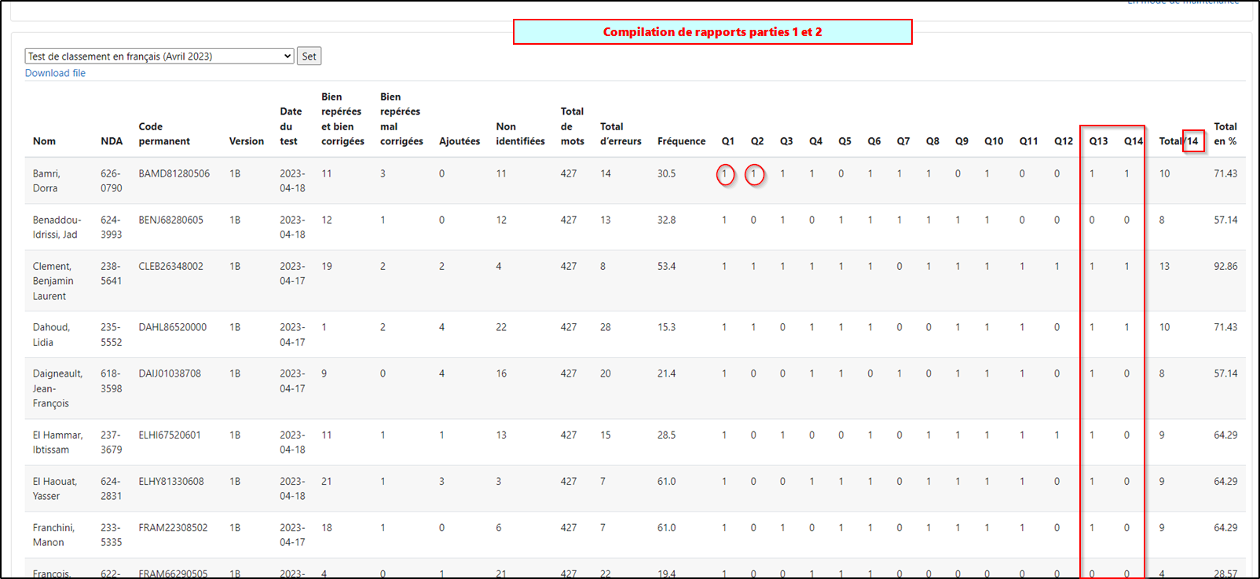Click permanent code ELHI67520601
Image resolution: width=1260 pixels, height=579 pixels.
[x=170, y=435]
